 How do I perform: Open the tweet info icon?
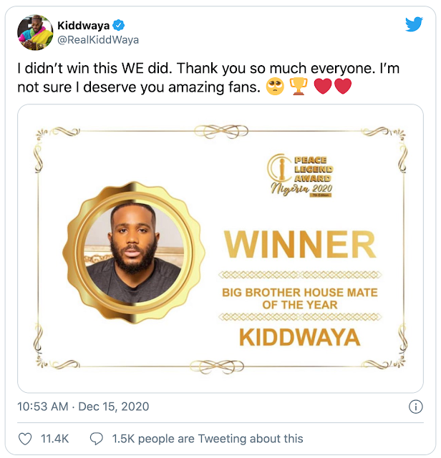pos(415,406)
